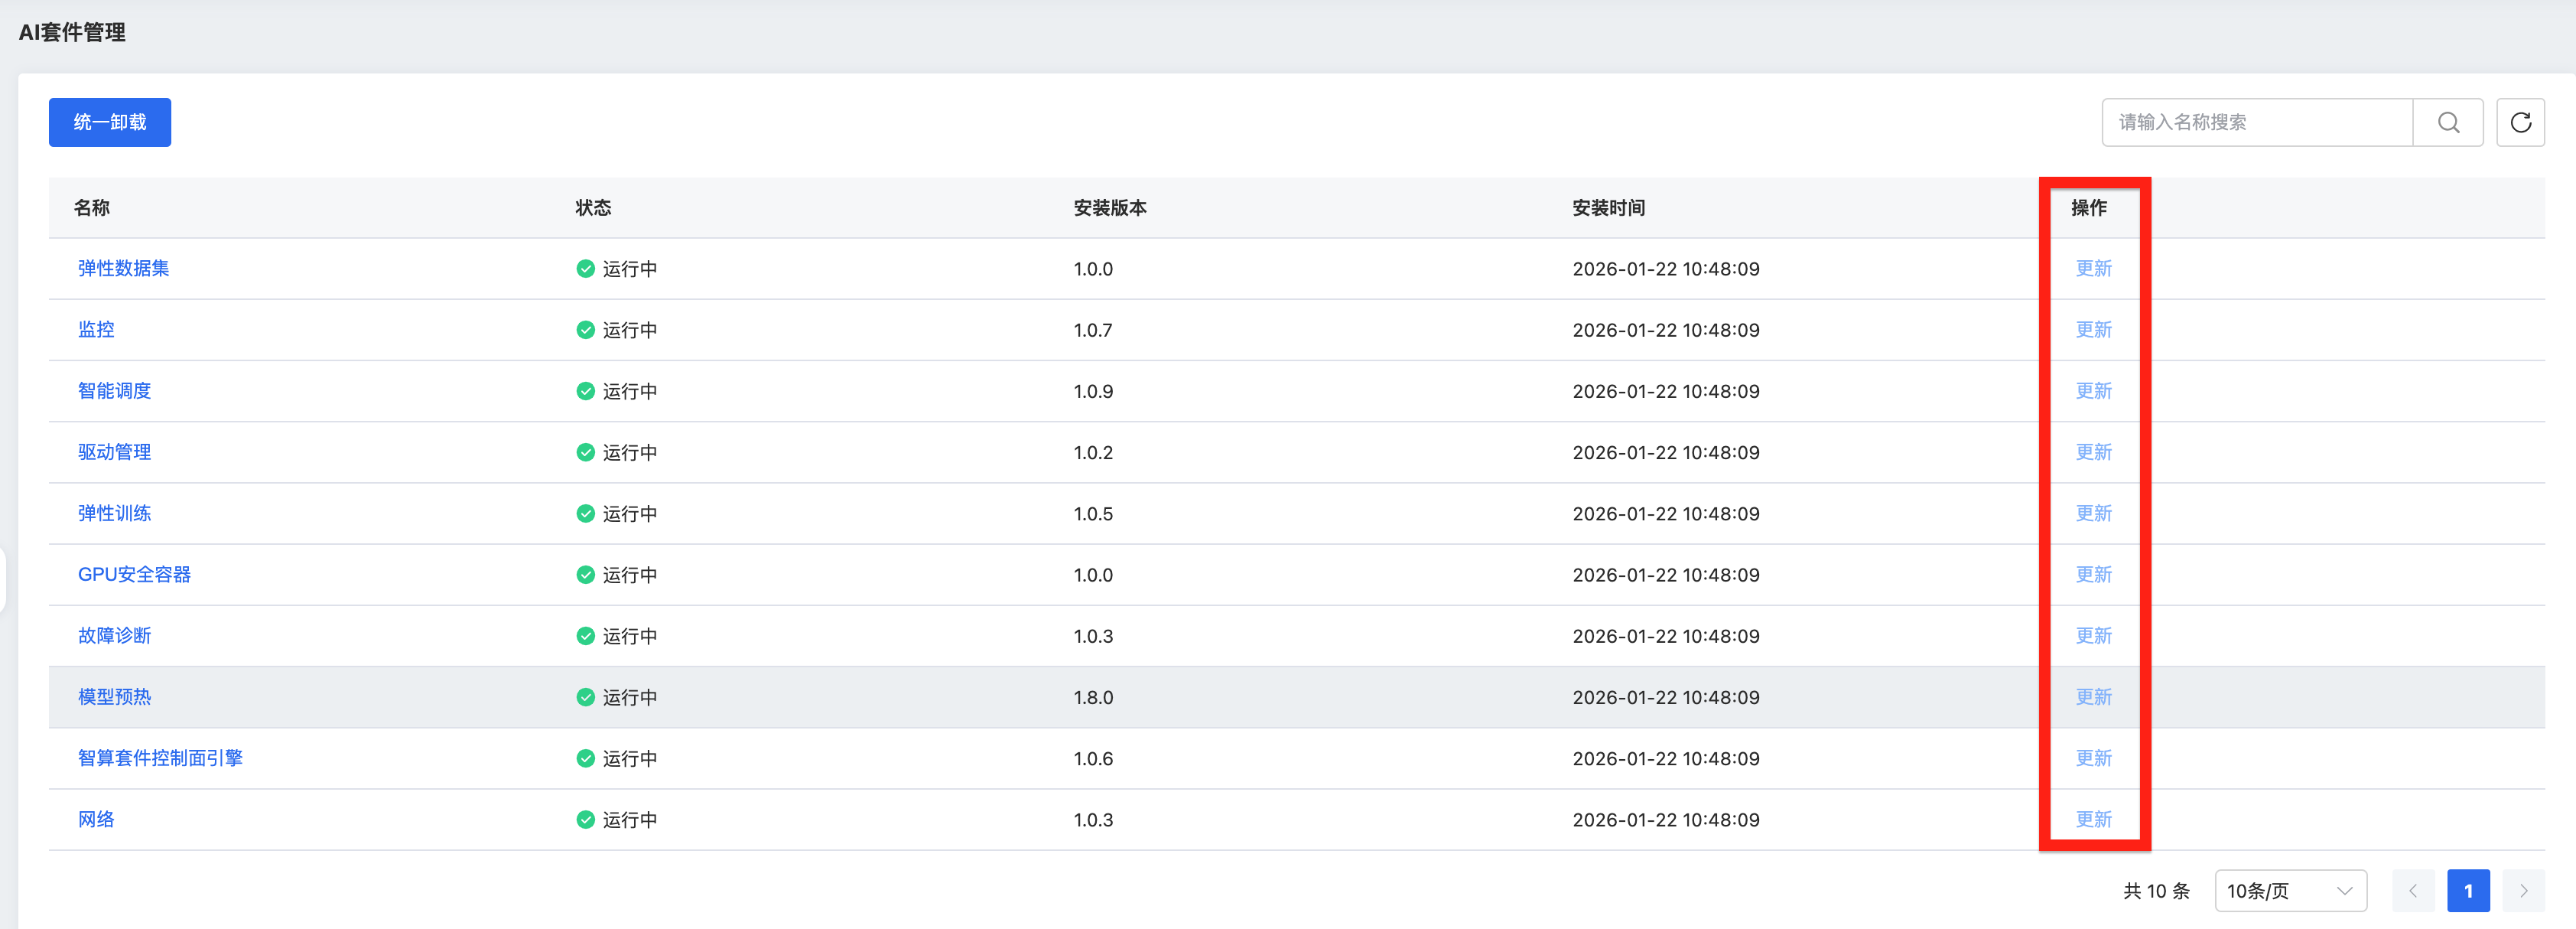Click the next page arrow

coord(2522,890)
